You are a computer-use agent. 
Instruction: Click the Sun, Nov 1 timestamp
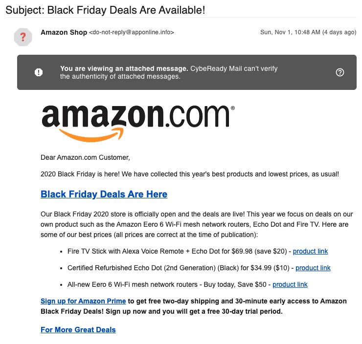pyautogui.click(x=308, y=32)
